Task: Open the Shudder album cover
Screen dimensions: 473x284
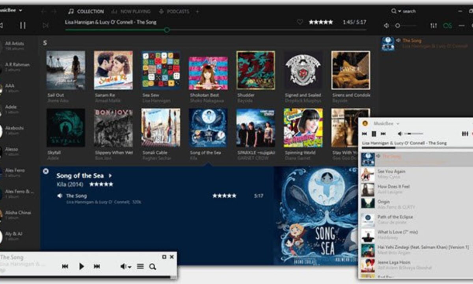Action: (256, 70)
